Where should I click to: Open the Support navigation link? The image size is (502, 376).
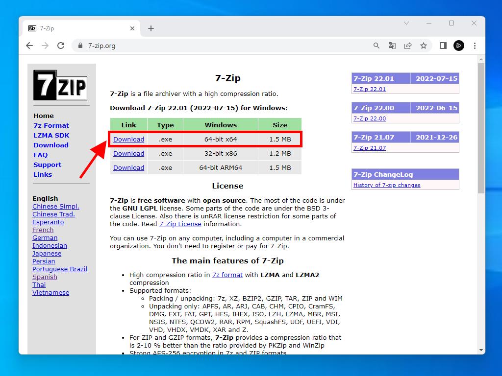tap(48, 164)
